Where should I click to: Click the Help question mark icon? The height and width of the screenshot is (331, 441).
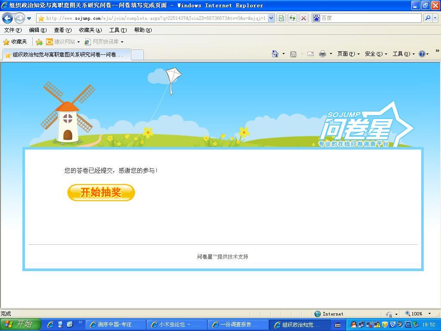point(422,54)
